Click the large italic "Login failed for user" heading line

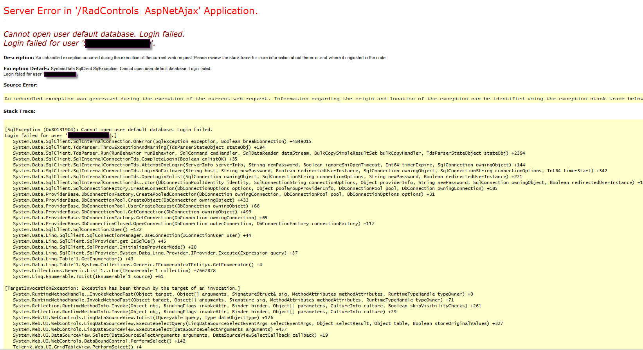79,43
